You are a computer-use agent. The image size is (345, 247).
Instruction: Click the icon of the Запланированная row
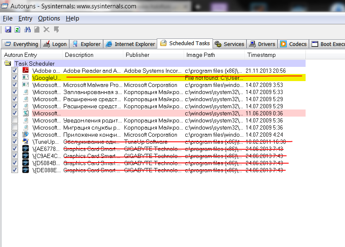[26, 92]
